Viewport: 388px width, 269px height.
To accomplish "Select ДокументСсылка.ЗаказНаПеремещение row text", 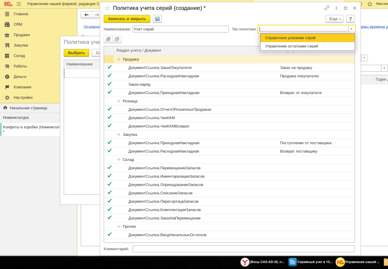I will click(164, 218).
